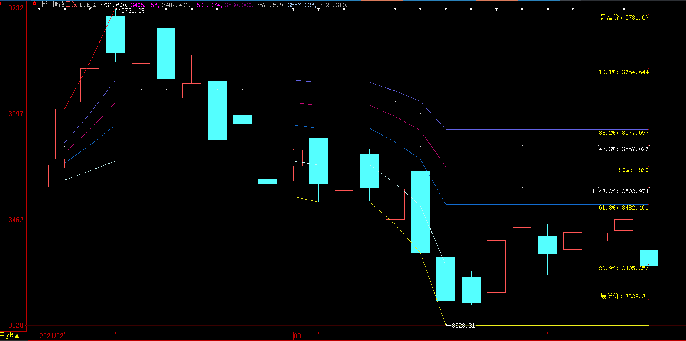
Task: Select the 上证指数日线 chart title
Action: (59, 5)
